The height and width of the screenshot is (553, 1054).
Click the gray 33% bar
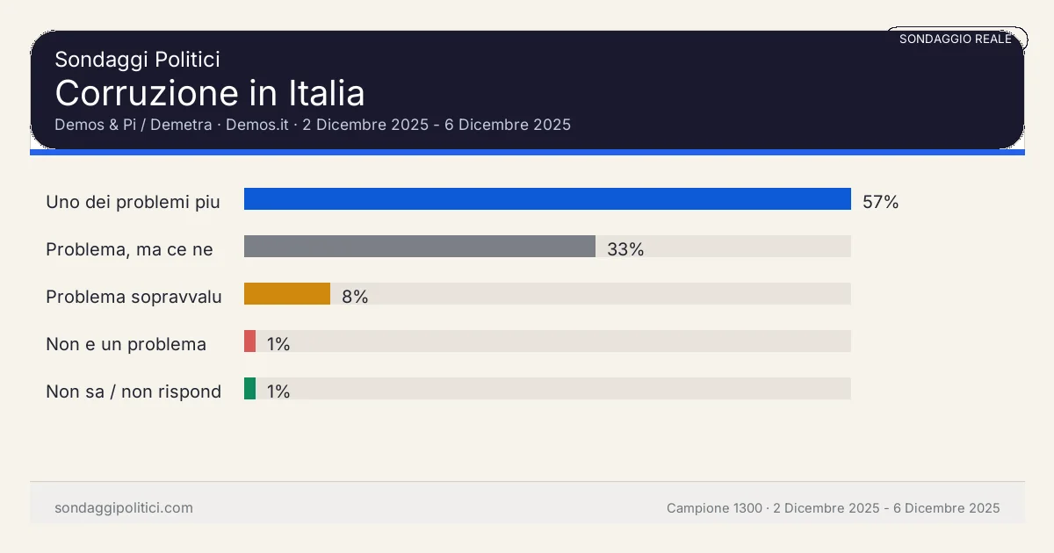[x=419, y=247]
